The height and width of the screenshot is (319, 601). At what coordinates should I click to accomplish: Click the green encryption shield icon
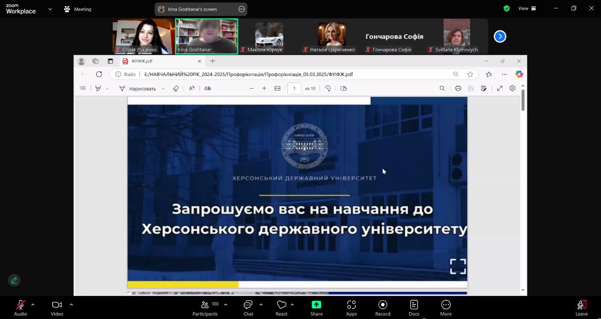[507, 8]
